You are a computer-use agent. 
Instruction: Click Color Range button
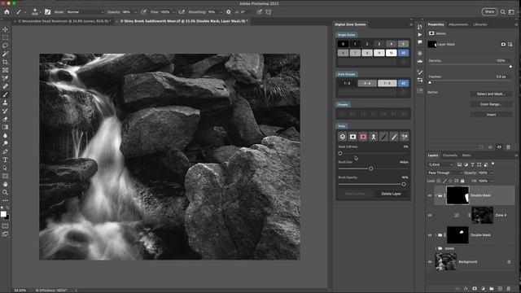coord(491,104)
